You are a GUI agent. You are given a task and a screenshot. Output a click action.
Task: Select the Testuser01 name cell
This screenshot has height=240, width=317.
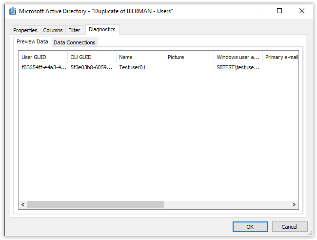click(x=133, y=67)
